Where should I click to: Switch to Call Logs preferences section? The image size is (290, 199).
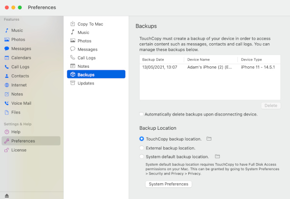pos(96,58)
